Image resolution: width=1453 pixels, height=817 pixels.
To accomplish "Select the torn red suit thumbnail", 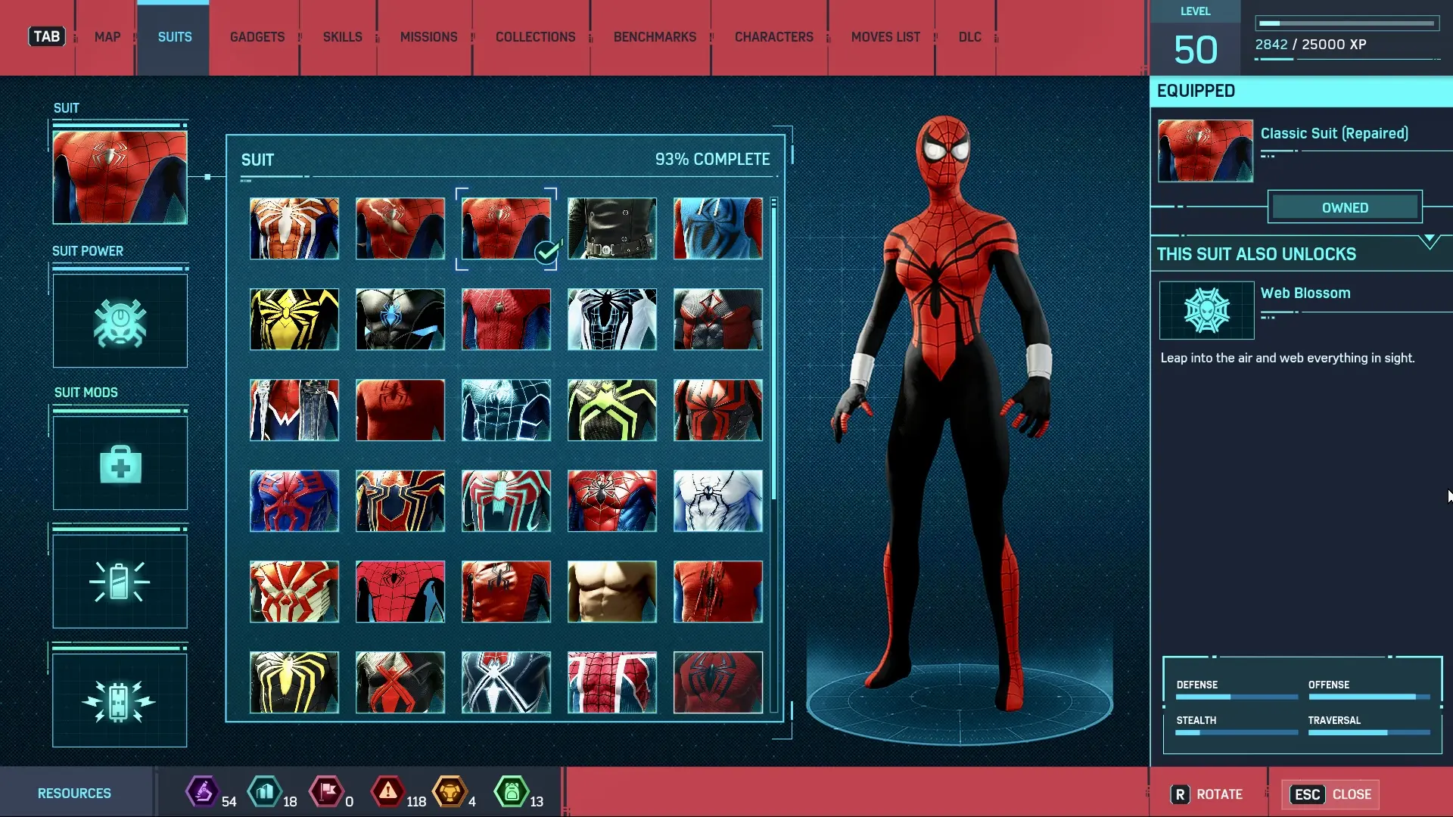I will click(x=718, y=592).
